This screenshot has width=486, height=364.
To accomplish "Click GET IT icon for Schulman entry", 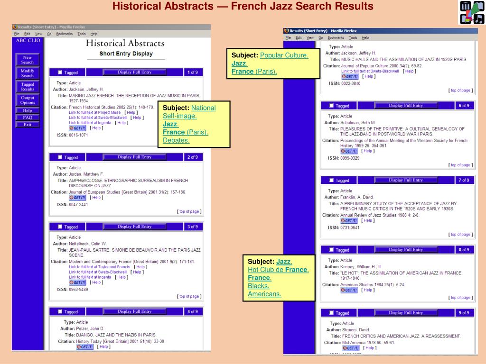I will tap(349, 151).
